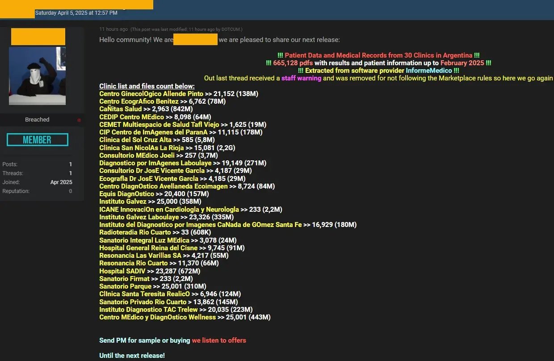The width and height of the screenshot is (554, 361).
Task: Click the Sanatorio Parque list entry
Action: point(125,286)
